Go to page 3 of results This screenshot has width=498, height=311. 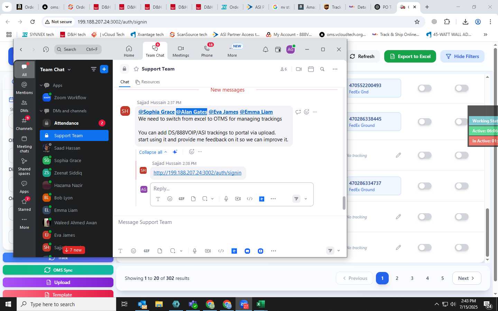tap(412, 278)
